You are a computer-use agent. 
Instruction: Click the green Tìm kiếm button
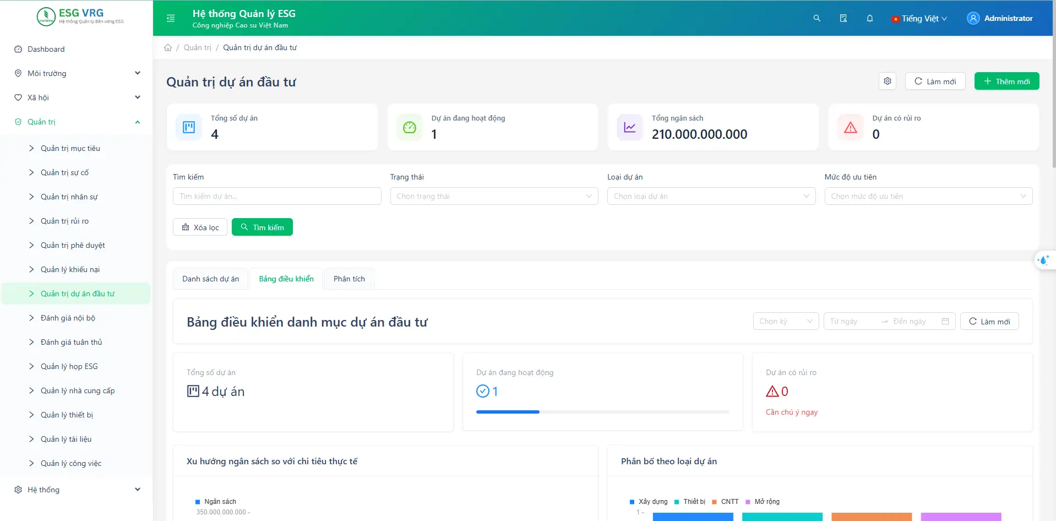pos(262,227)
